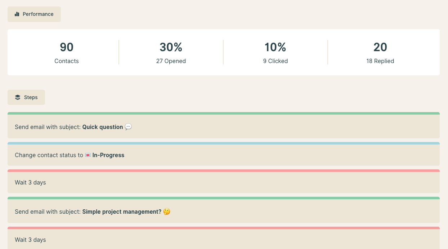The image size is (448, 249).
Task: Click the thinking face emoji in email step
Action: coord(166,212)
